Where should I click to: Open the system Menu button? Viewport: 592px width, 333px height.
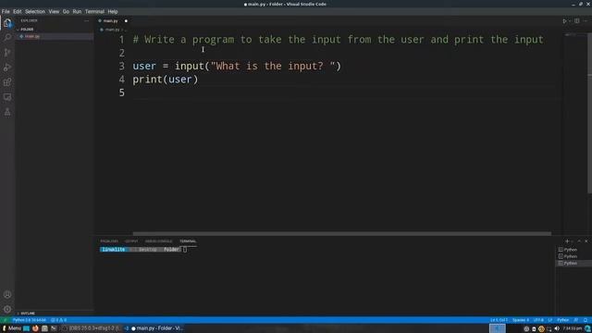click(x=12, y=328)
